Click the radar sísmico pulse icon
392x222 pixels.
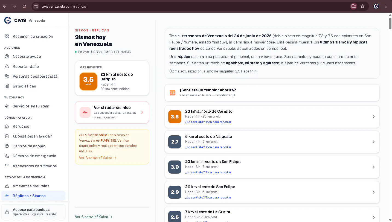(85, 112)
